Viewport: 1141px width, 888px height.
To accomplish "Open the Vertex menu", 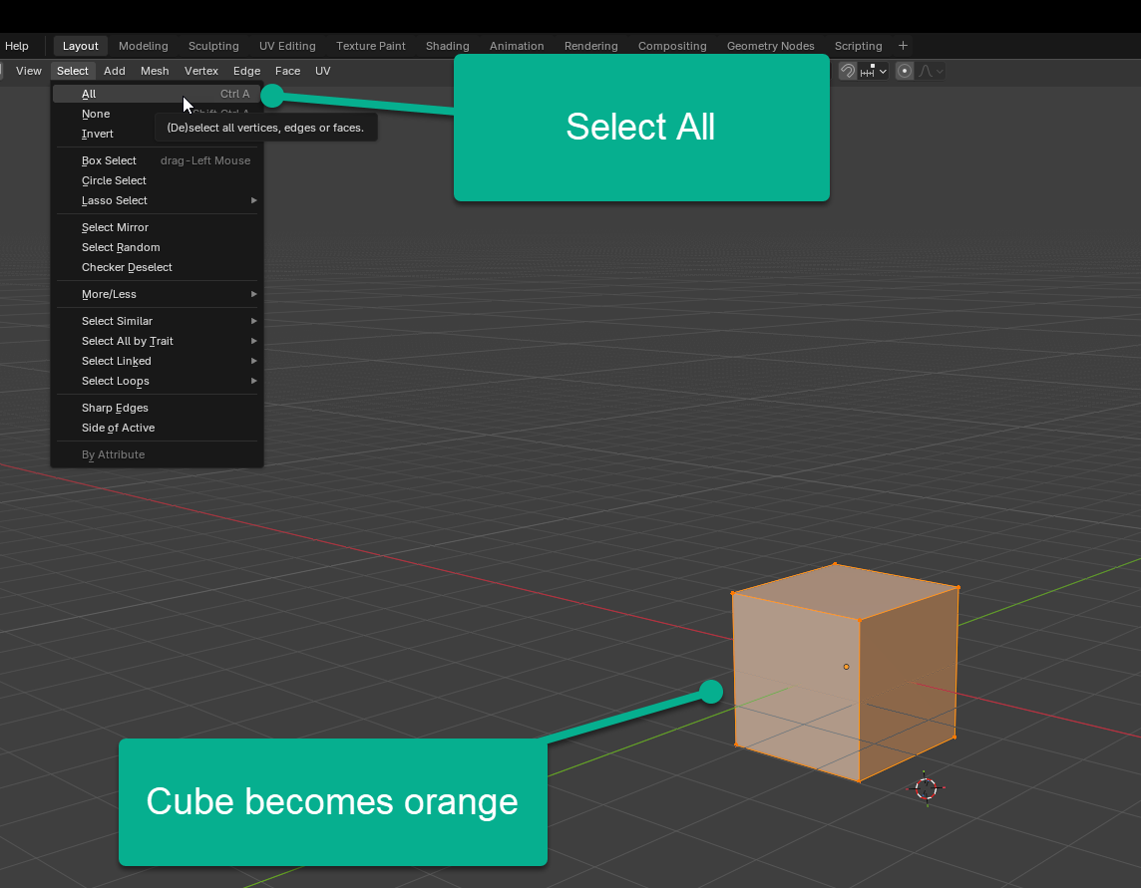I will pyautogui.click(x=201, y=71).
